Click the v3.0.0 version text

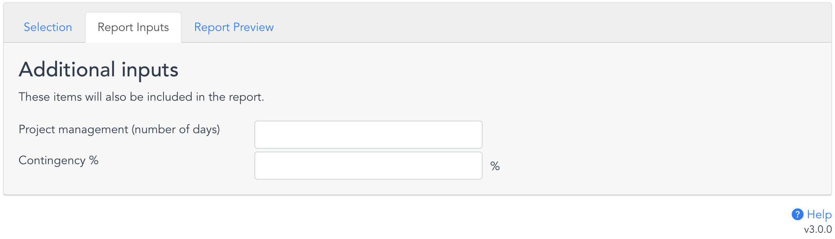[x=818, y=229]
